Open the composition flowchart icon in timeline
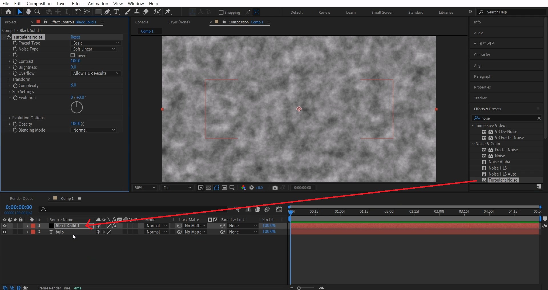 tap(238, 210)
